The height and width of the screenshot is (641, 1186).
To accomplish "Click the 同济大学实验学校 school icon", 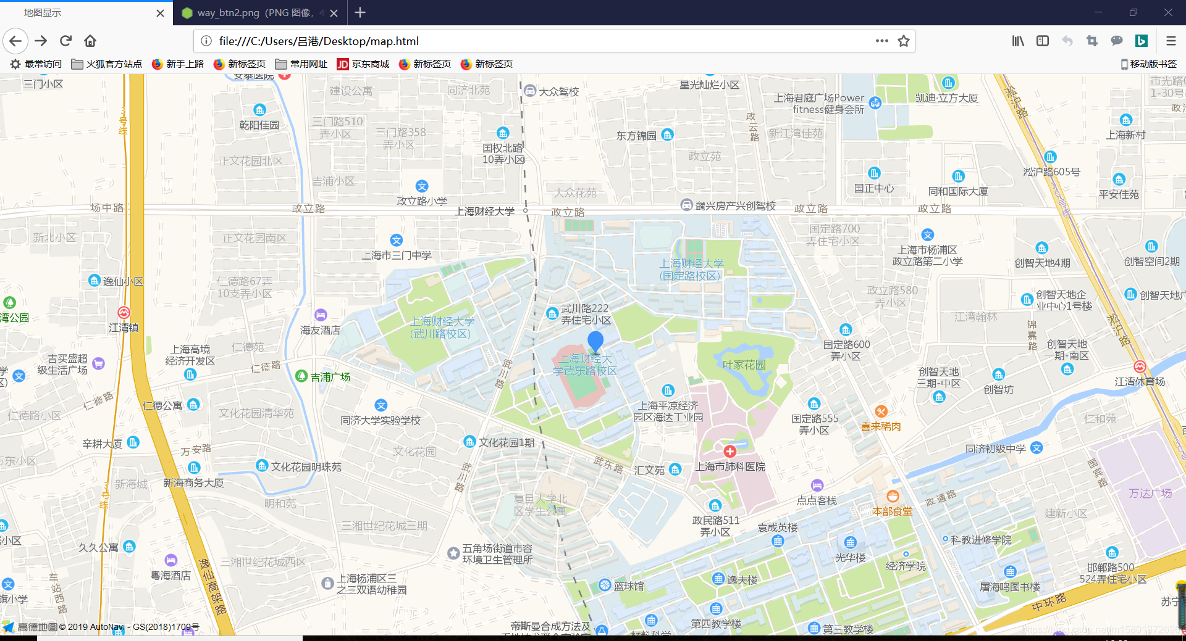I will point(381,405).
